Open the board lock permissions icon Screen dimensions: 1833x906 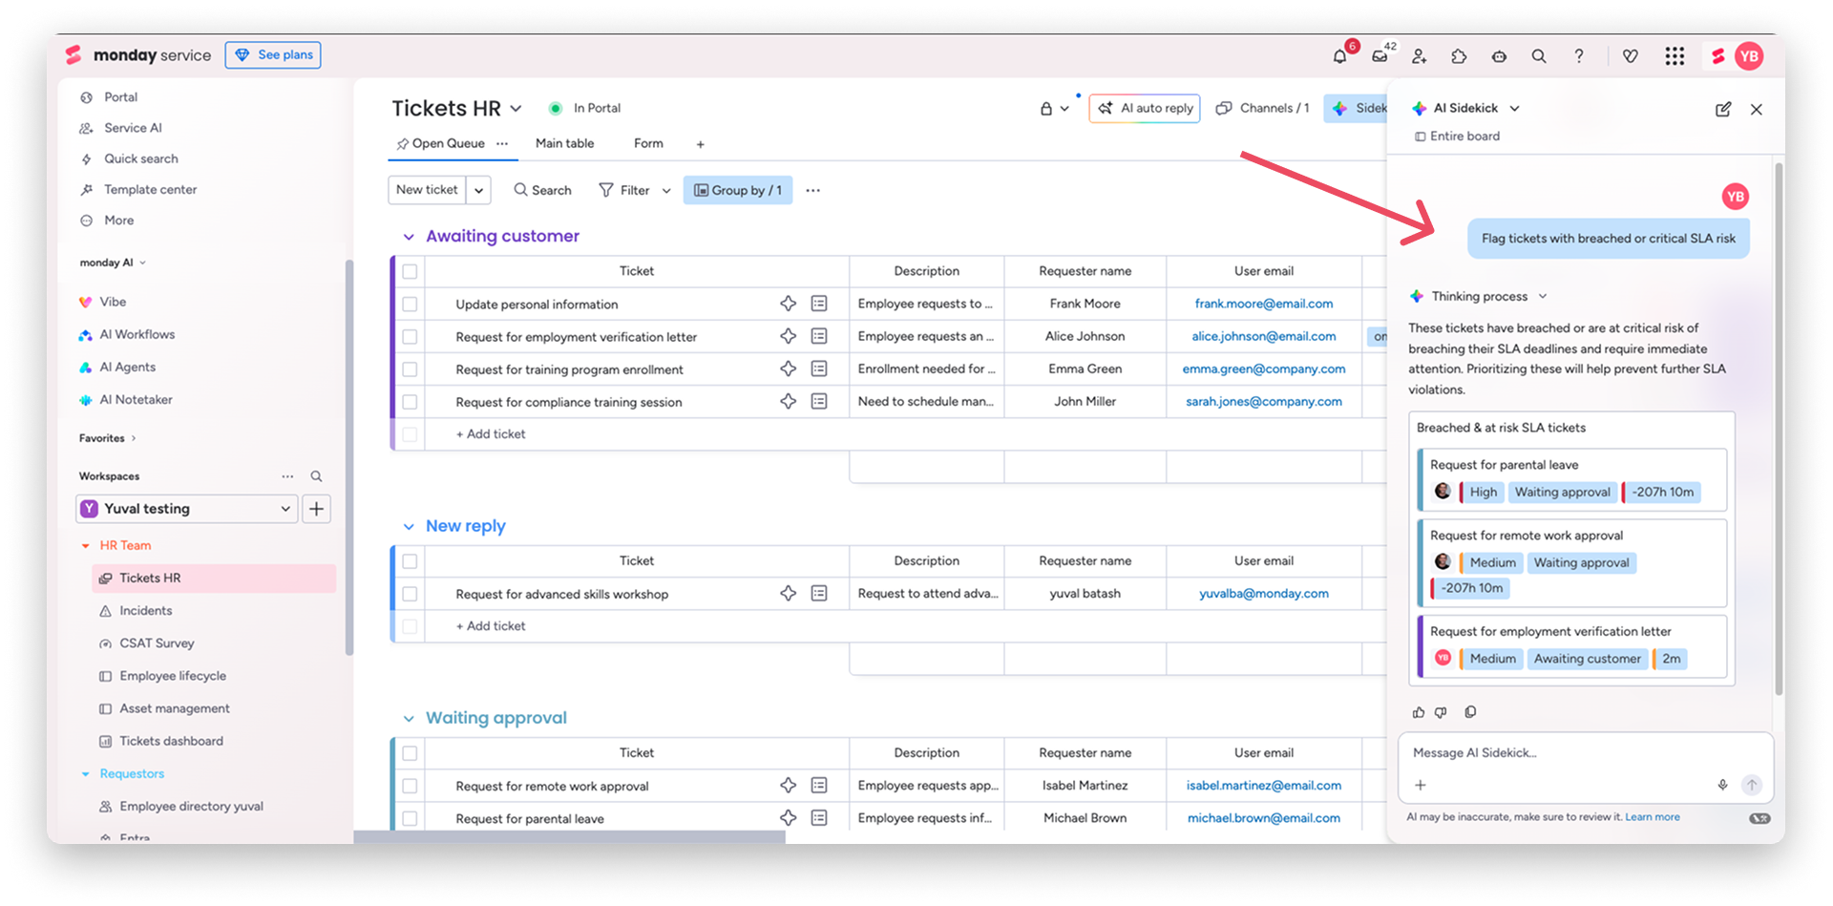pos(1046,109)
